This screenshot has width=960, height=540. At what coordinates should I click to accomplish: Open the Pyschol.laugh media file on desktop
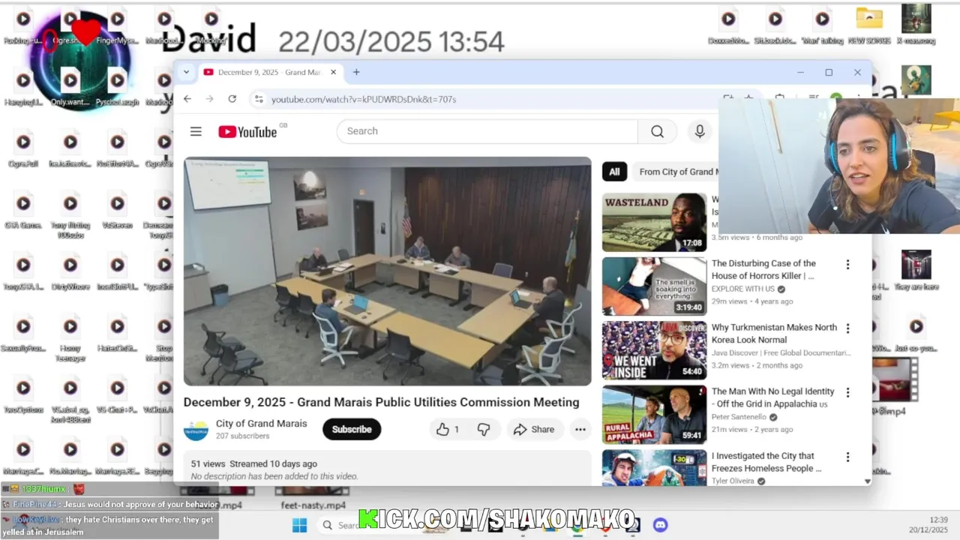(117, 86)
